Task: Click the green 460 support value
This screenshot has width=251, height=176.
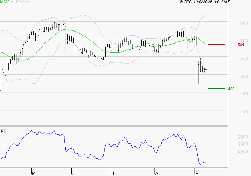Action: (x=231, y=88)
